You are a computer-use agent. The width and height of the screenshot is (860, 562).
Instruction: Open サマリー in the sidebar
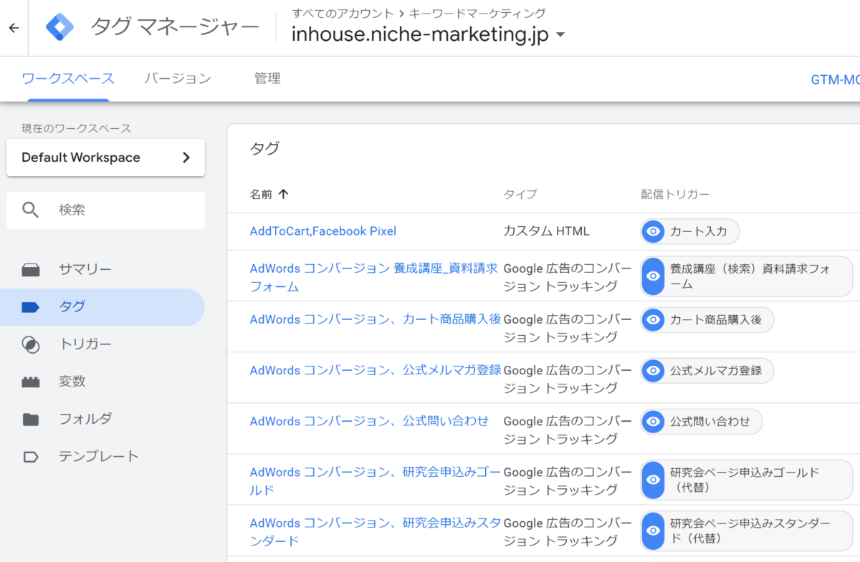coord(102,270)
